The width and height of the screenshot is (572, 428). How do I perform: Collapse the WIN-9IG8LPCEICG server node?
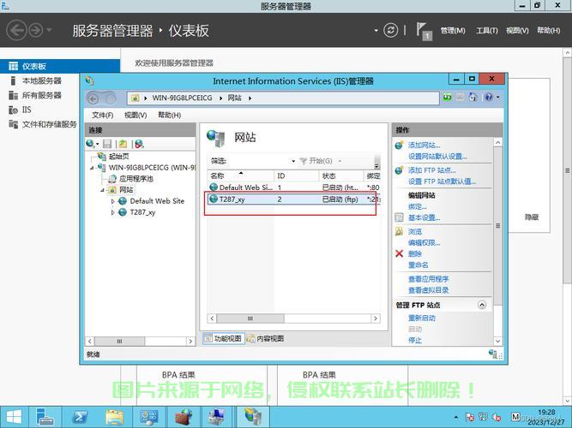click(x=93, y=168)
